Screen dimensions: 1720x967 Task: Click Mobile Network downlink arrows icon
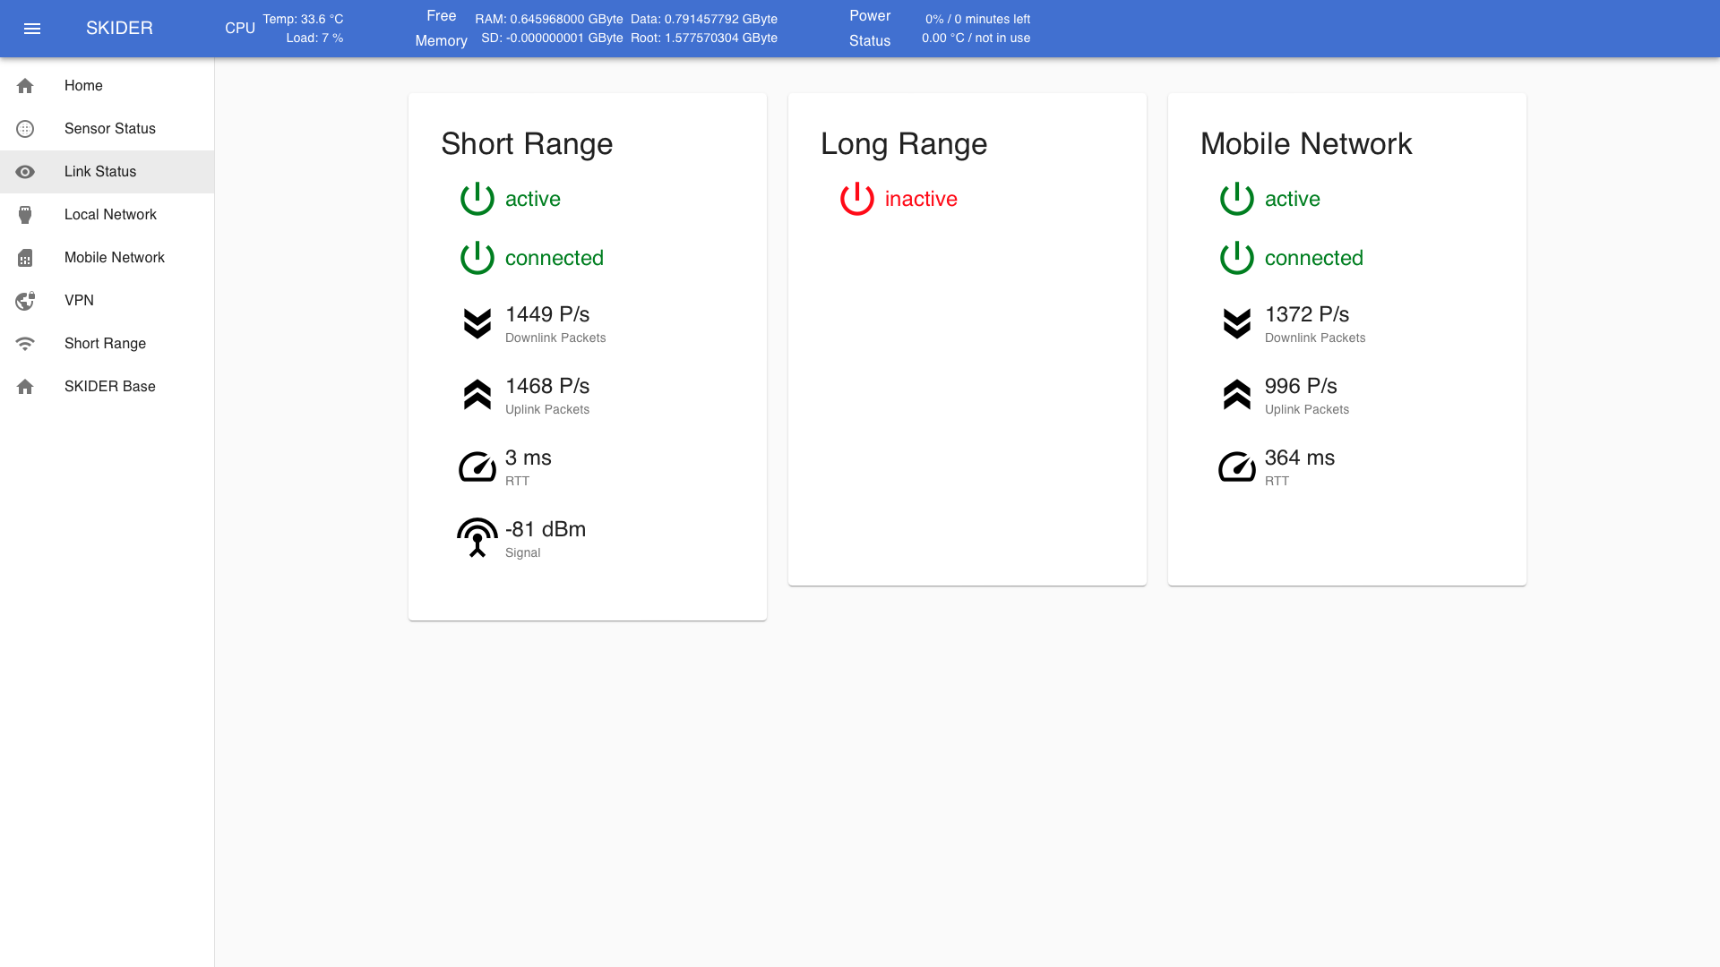1237,323
